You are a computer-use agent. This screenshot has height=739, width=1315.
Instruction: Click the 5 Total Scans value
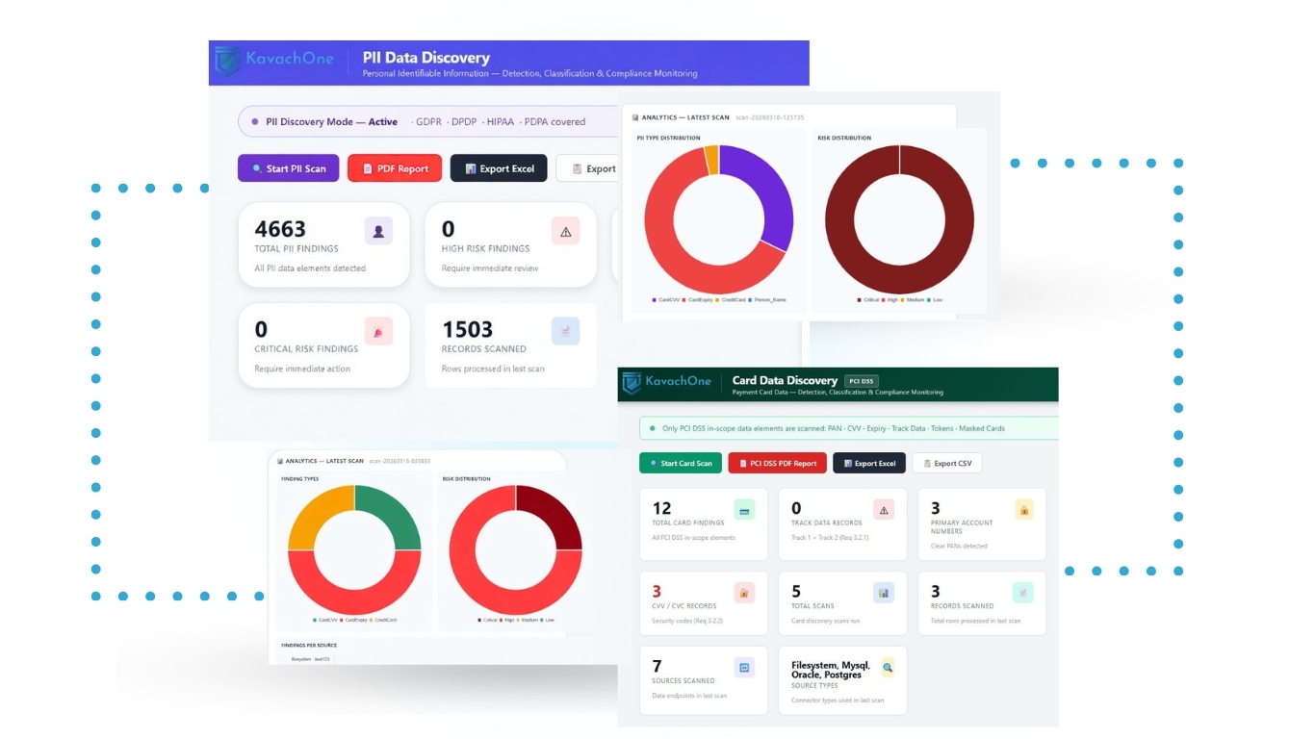tap(796, 591)
